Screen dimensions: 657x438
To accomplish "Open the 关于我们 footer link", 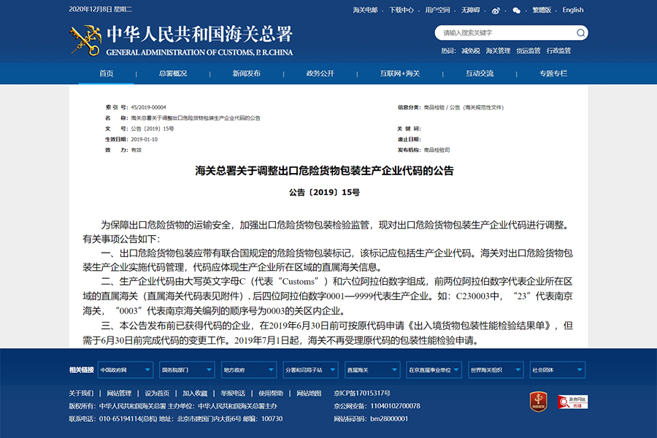I will click(x=81, y=393).
